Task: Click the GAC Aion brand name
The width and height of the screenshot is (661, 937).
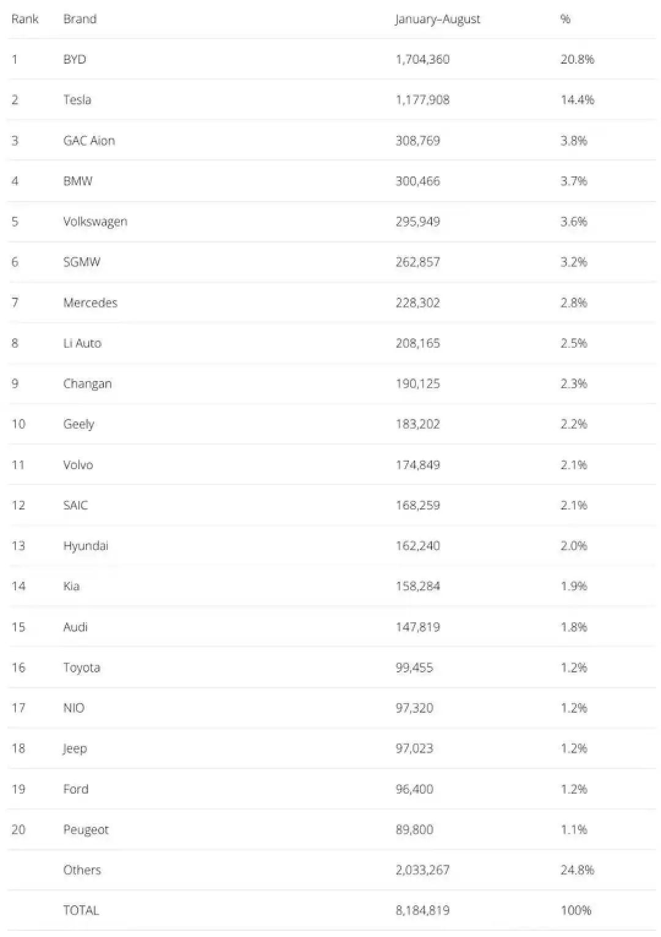Action: 89,140
